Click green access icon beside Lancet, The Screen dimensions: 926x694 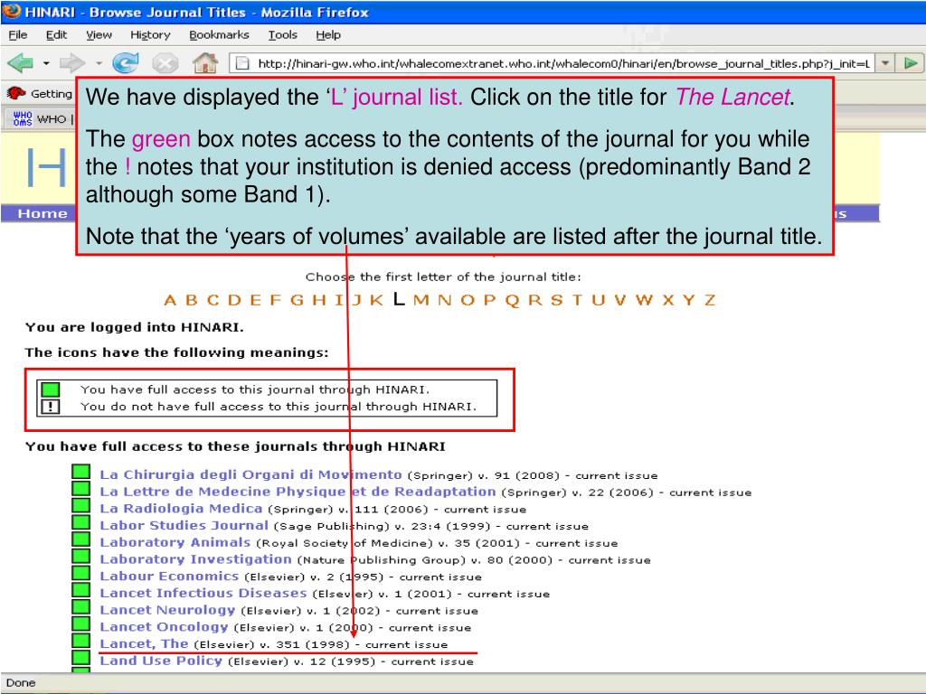pos(80,641)
